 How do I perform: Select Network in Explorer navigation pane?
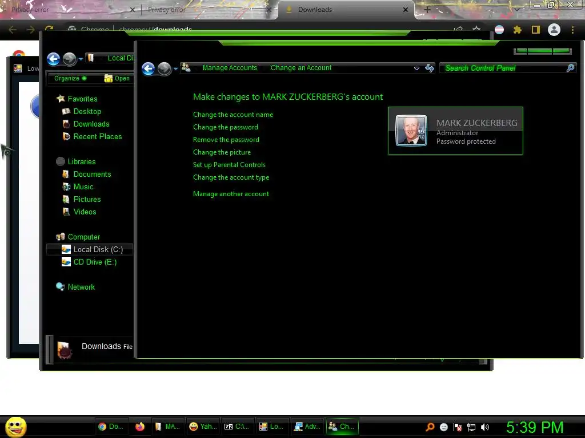(81, 287)
